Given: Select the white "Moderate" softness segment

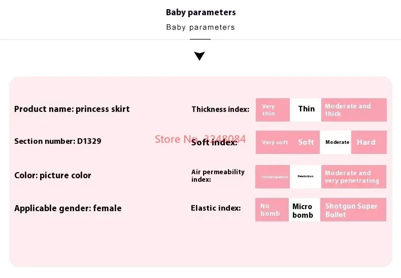Looking at the screenshot, I should coord(337,142).
